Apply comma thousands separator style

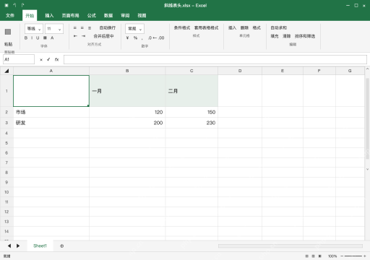point(142,38)
